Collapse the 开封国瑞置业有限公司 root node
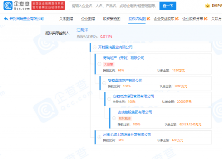 tap(94, 47)
